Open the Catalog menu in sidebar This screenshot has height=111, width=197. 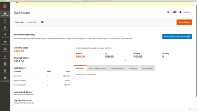pos(5,28)
